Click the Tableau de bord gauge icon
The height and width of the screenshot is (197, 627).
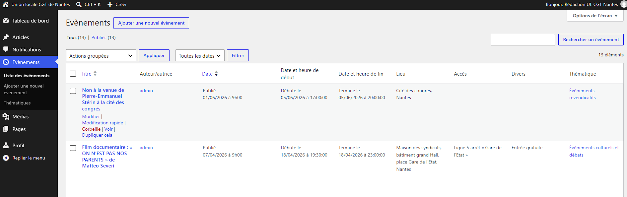[x=6, y=21]
